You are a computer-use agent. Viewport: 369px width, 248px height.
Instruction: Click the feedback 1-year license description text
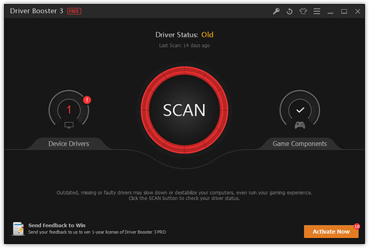(97, 232)
